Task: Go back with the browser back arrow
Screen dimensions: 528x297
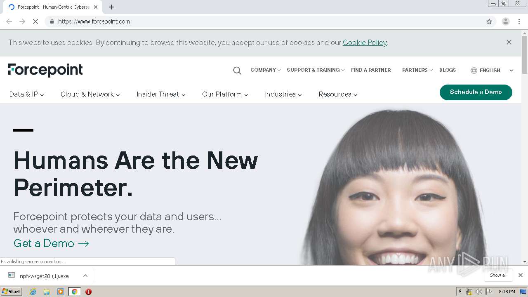Action: pyautogui.click(x=9, y=21)
